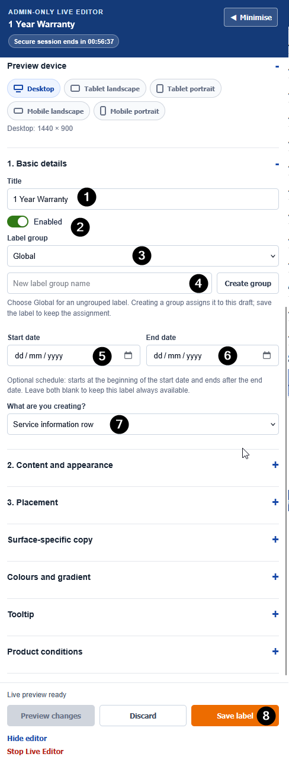This screenshot has height=760, width=289.
Task: Collapse Preview device section with minus icon
Action: click(277, 66)
